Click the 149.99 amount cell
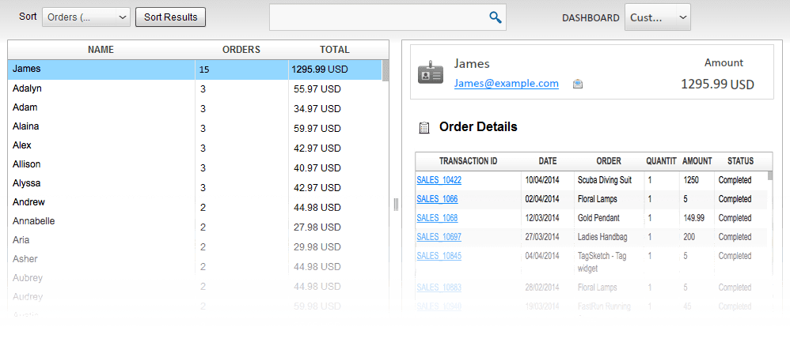790x342 pixels. (693, 218)
